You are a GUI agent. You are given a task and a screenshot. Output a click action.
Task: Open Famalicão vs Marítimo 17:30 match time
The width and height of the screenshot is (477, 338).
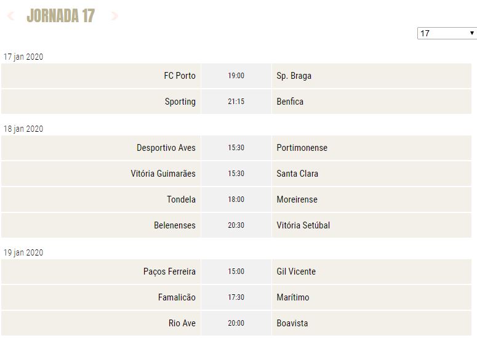236,297
